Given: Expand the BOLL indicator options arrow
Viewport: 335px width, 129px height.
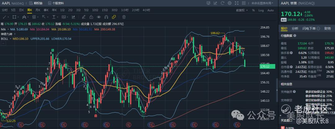Looking at the screenshot, I should [10, 39].
